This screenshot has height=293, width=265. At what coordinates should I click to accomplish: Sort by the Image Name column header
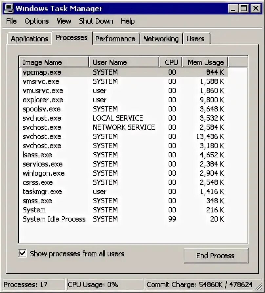pyautogui.click(x=54, y=62)
